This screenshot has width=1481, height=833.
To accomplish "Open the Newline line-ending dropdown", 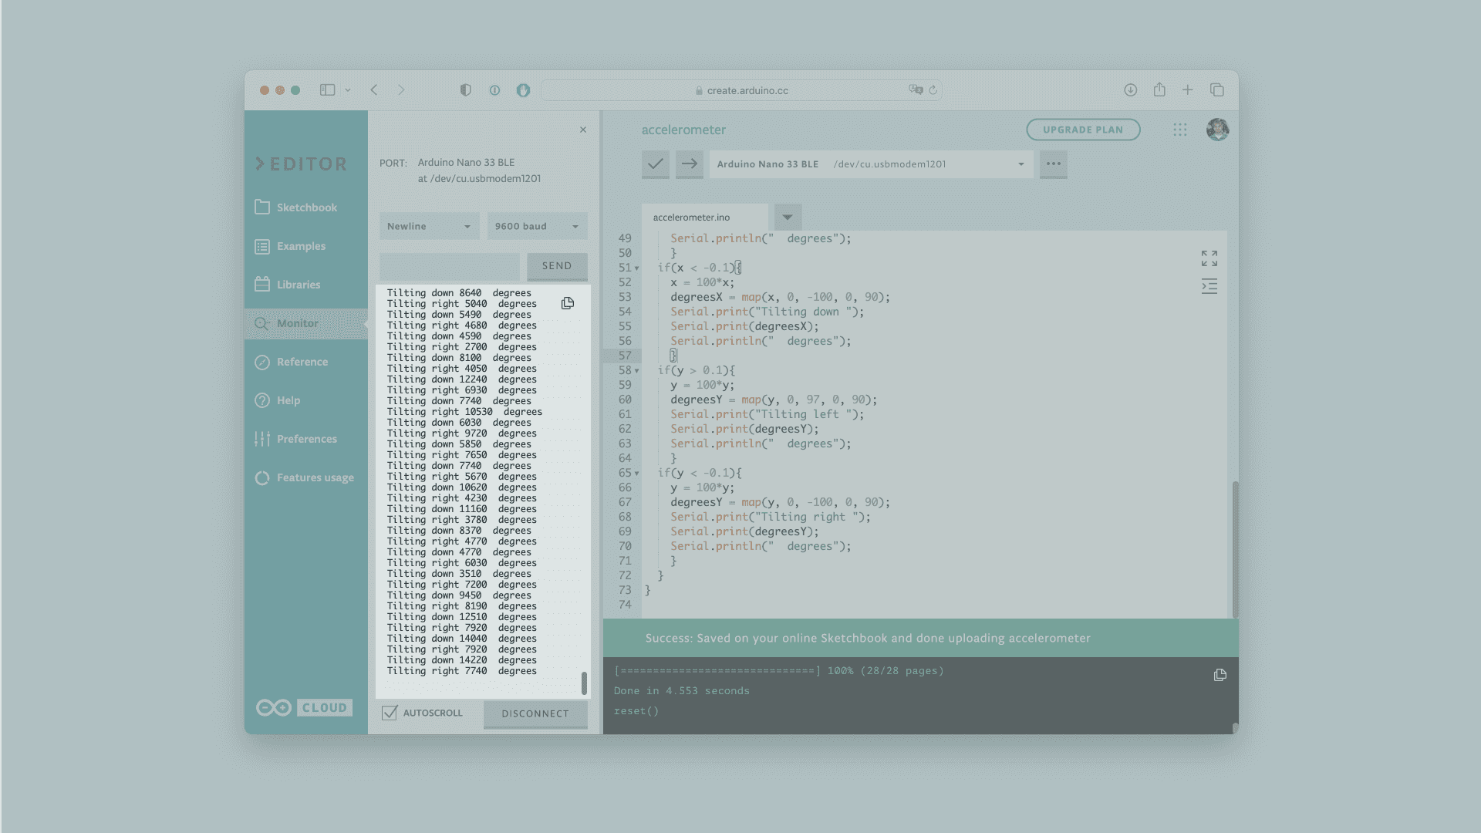I will click(429, 227).
